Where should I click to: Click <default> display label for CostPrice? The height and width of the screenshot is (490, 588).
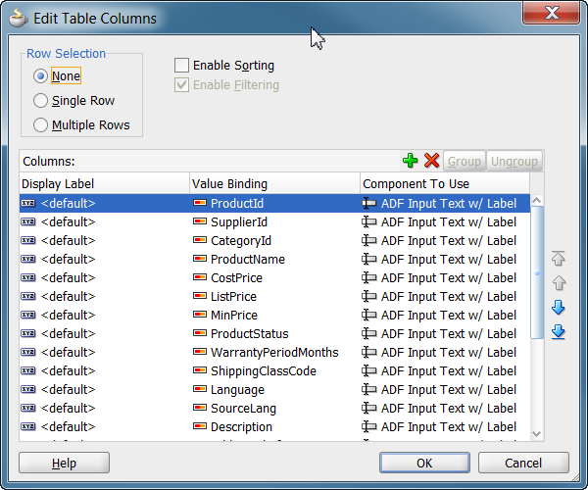point(68,277)
